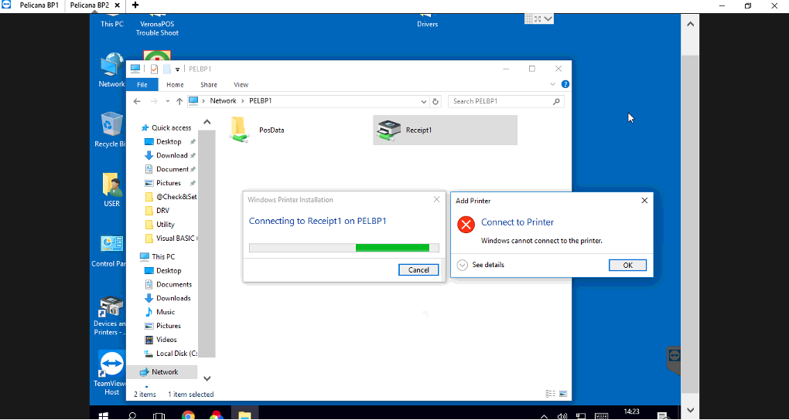Click the Search PELBP1 input field
This screenshot has width=789, height=420.
coord(500,101)
